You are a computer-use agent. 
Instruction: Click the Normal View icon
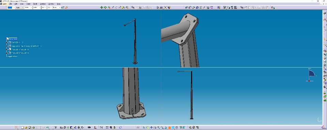coord(166,128)
